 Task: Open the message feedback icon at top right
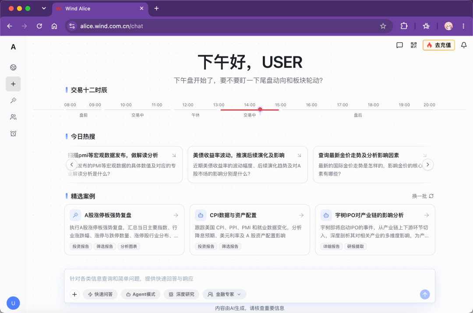(x=399, y=45)
